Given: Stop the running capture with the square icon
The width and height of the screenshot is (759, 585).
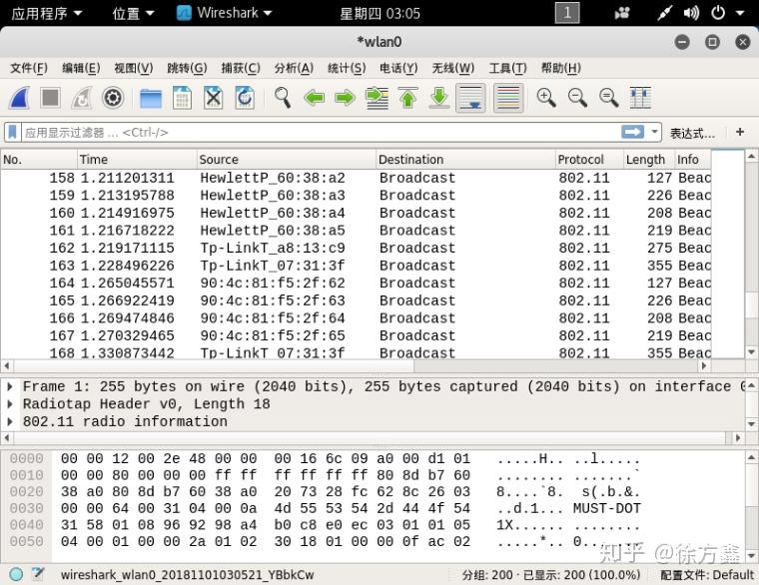Looking at the screenshot, I should (x=50, y=98).
